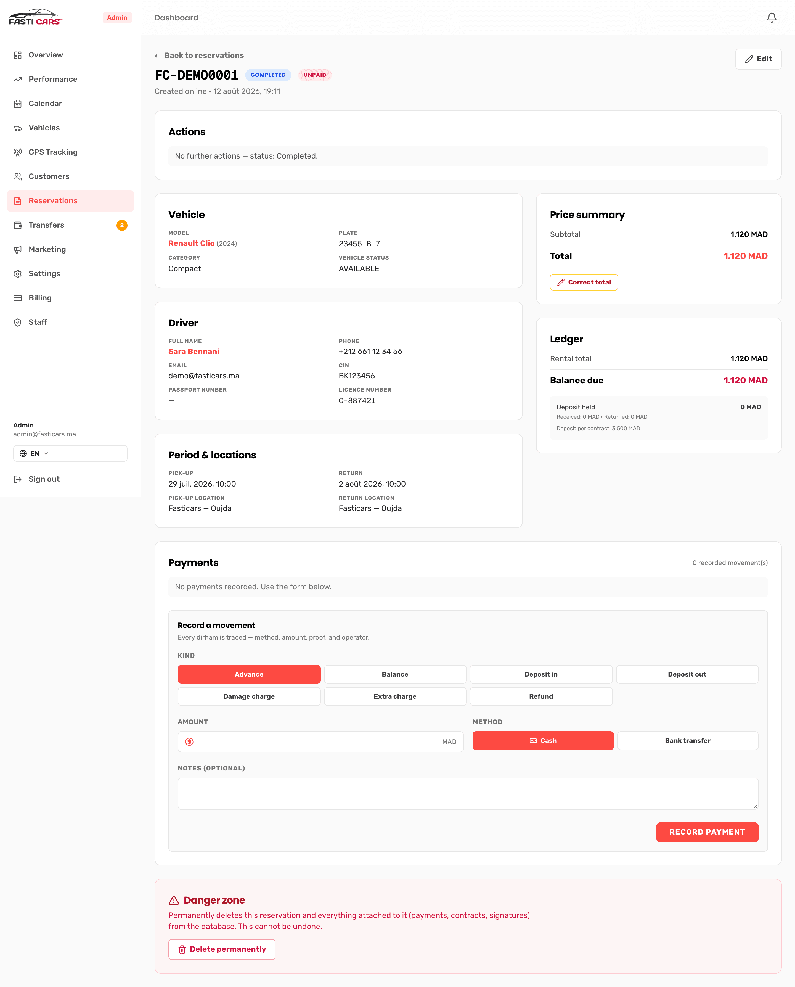The image size is (795, 987).
Task: Choose Cash payment method
Action: pos(543,740)
